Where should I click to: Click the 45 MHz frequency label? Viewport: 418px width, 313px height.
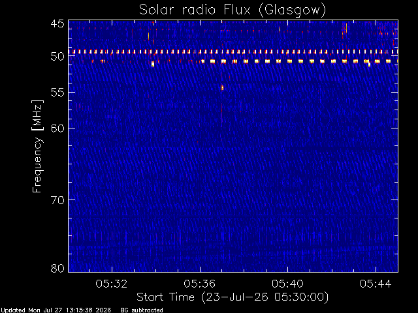pyautogui.click(x=57, y=23)
